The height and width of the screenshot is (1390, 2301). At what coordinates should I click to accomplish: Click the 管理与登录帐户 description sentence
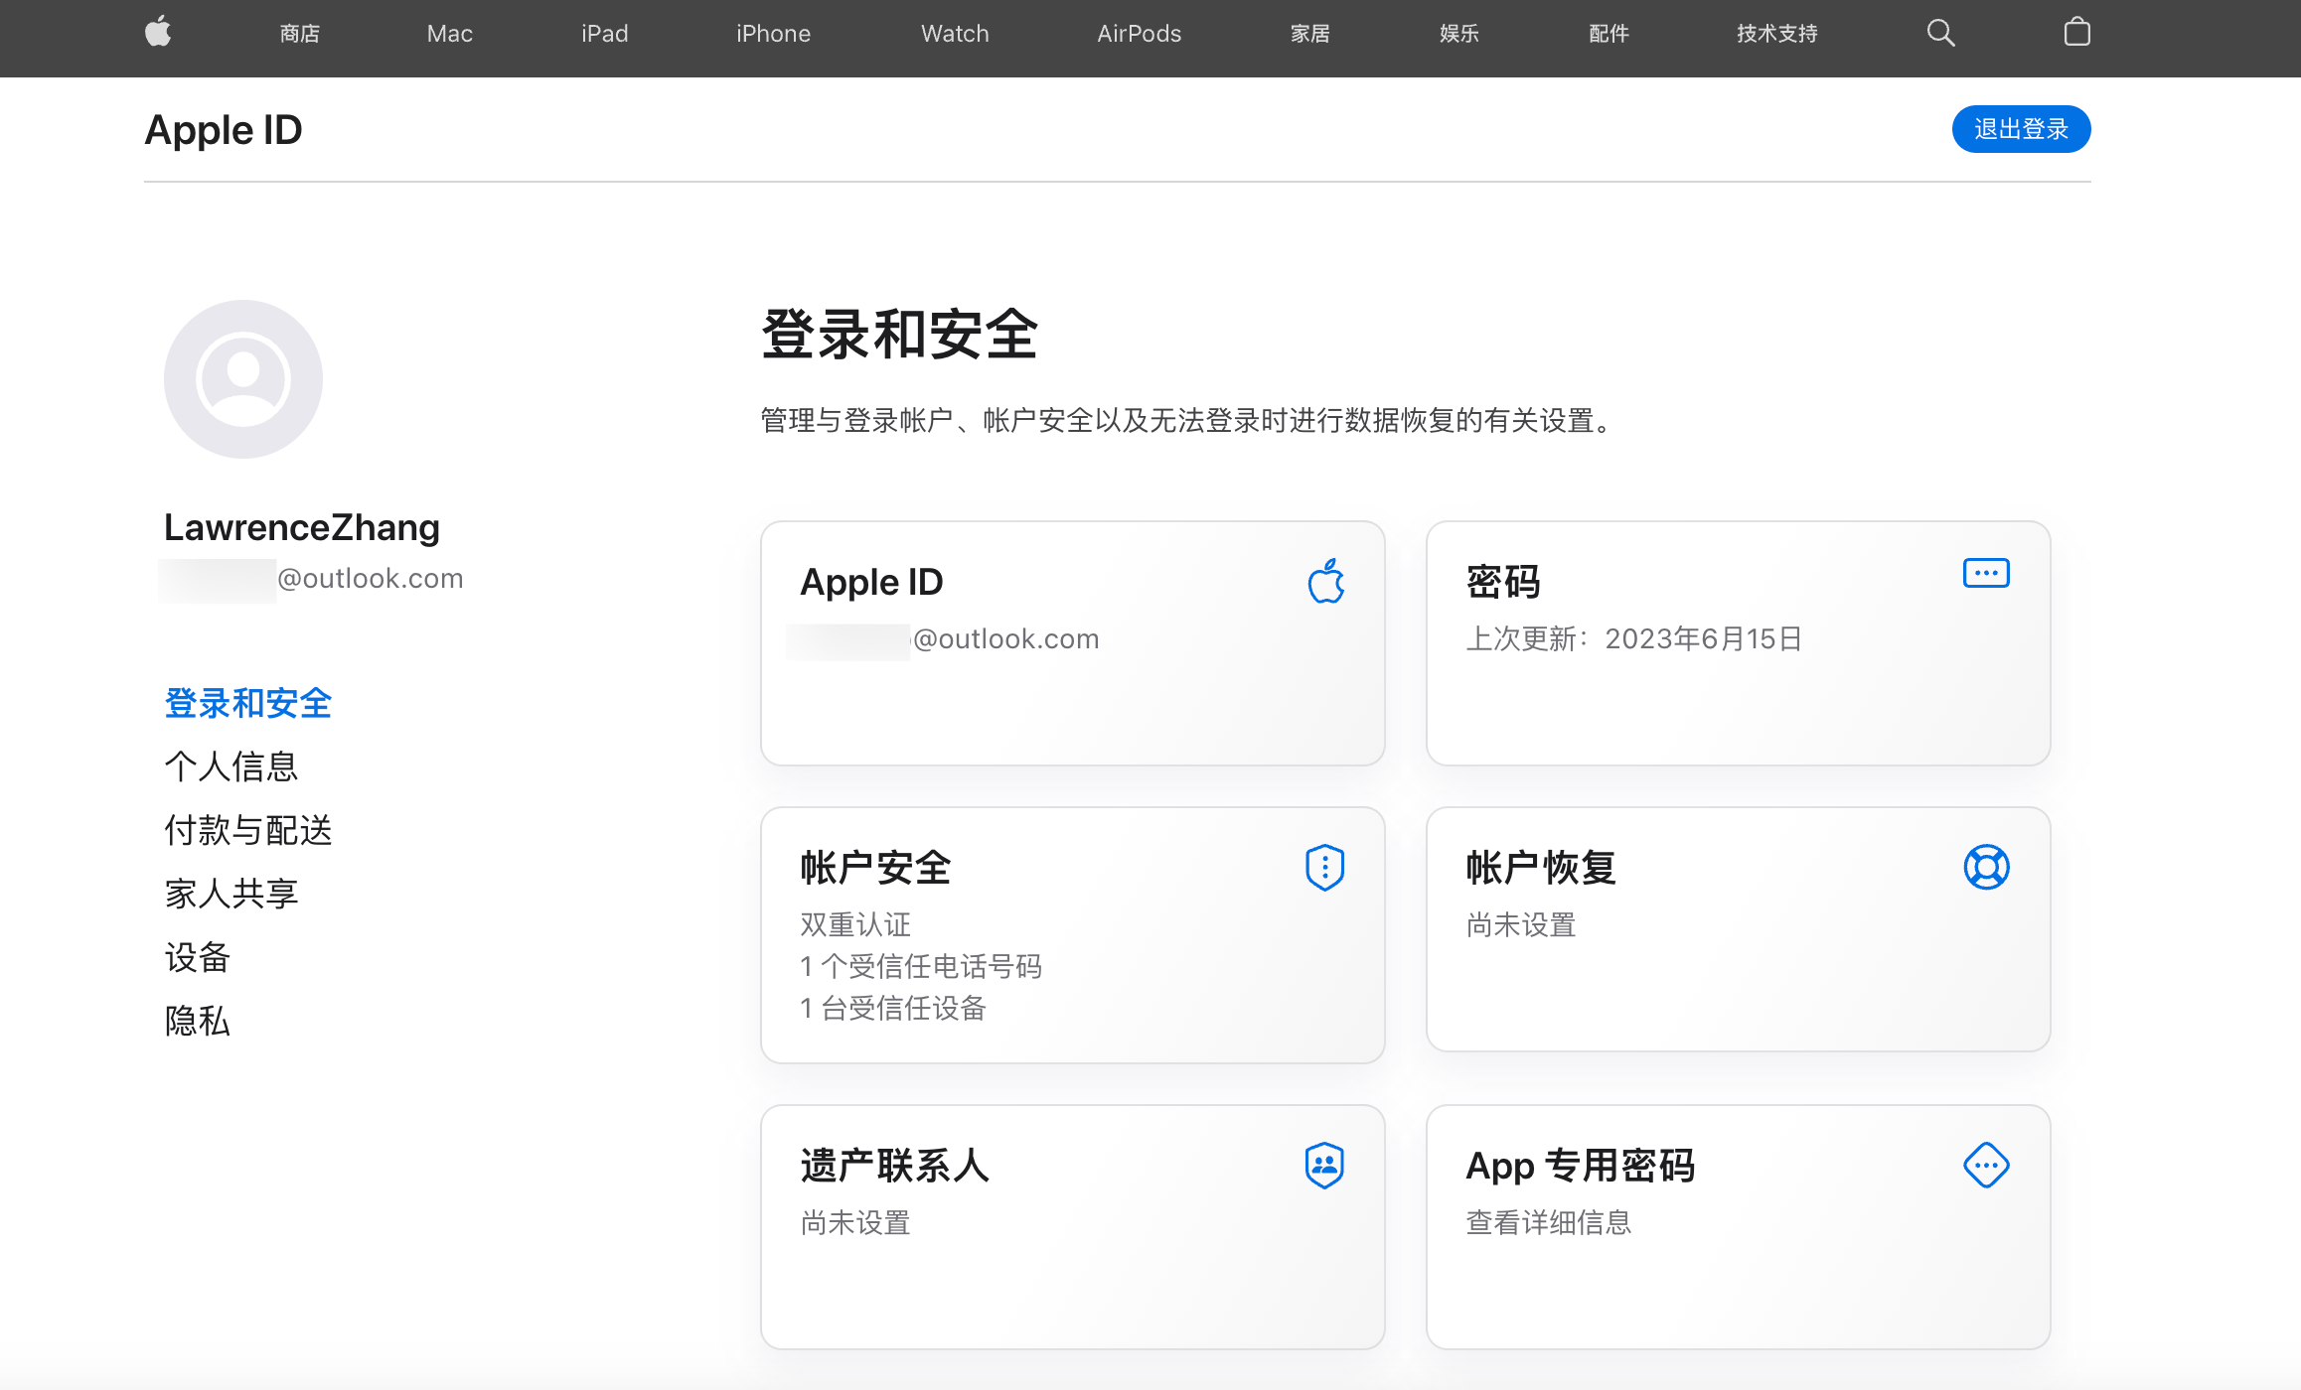(1190, 420)
